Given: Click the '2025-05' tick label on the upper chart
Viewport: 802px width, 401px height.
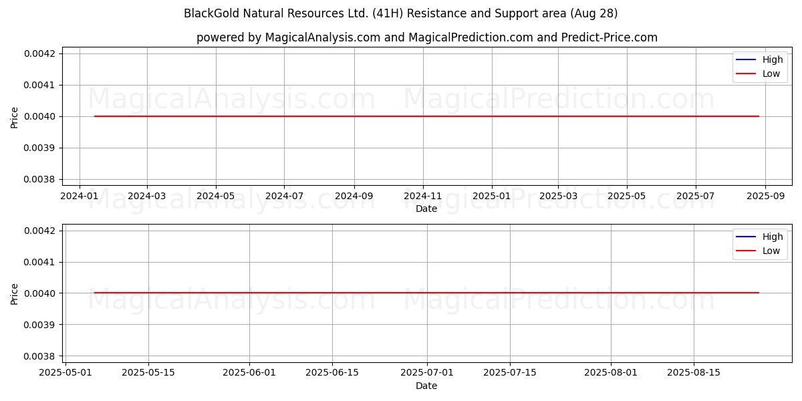Looking at the screenshot, I should point(627,196).
